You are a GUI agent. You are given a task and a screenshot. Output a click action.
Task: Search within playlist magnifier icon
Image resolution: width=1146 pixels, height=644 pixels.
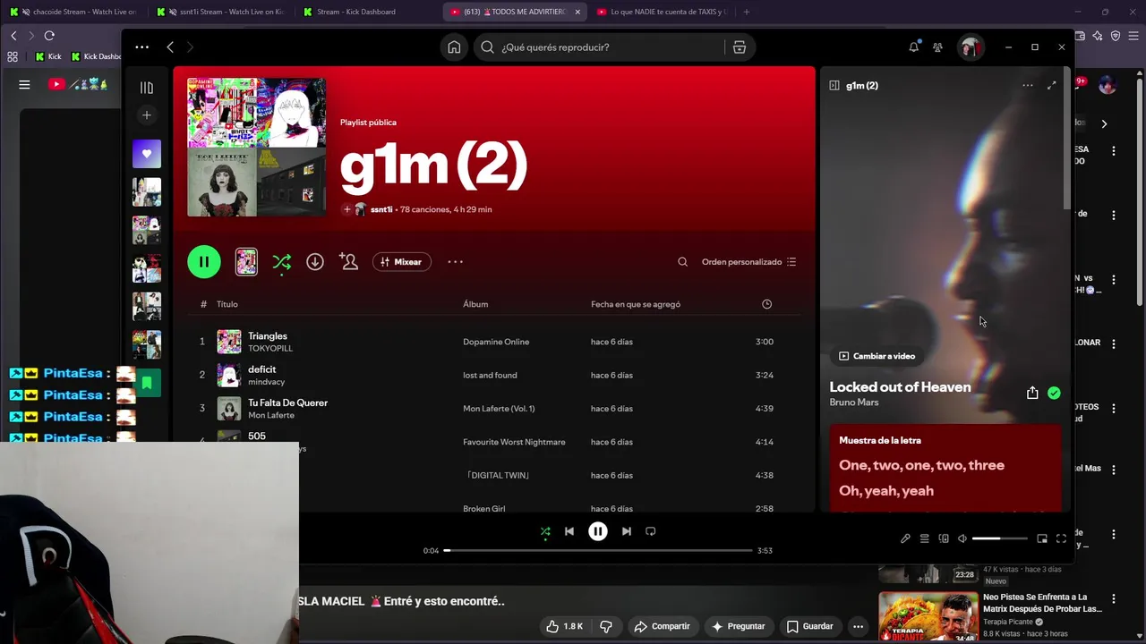pyautogui.click(x=682, y=262)
